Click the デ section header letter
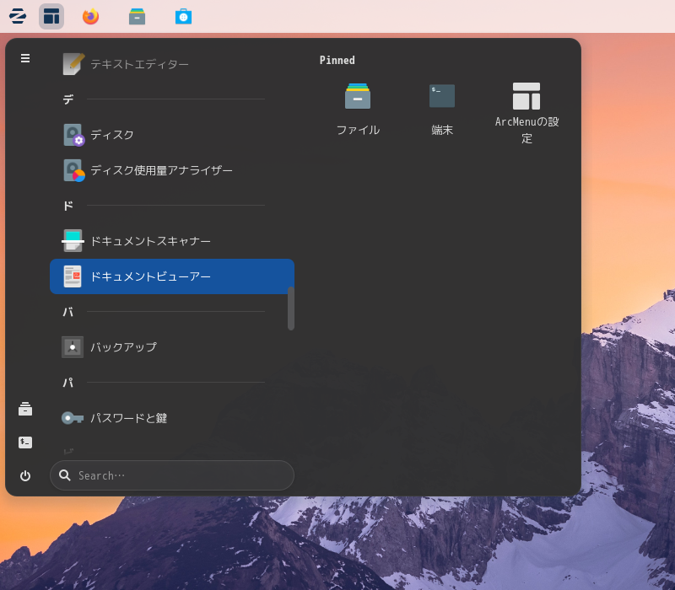 point(68,99)
